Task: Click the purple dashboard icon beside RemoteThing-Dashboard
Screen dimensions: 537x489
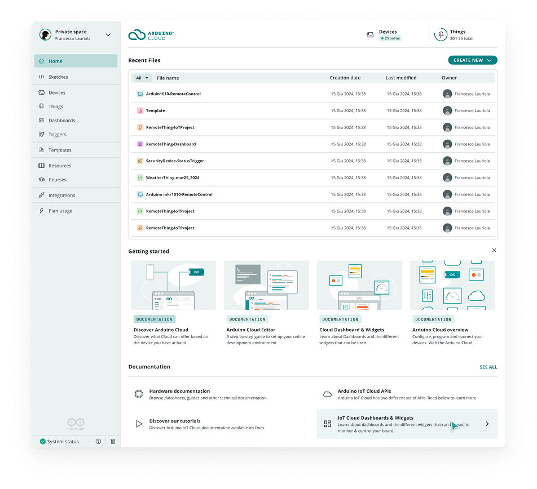Action: [x=140, y=144]
